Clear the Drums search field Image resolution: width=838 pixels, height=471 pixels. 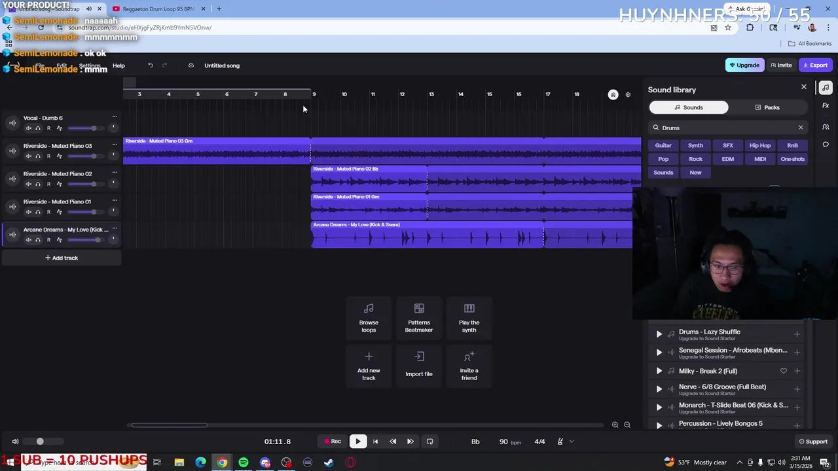(800, 128)
